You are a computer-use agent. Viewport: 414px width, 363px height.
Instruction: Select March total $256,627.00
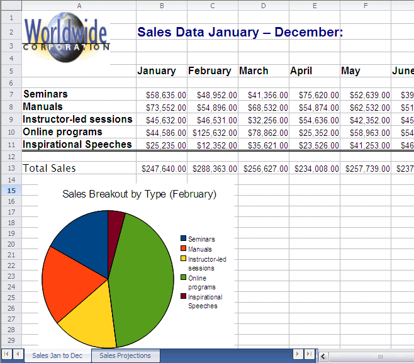[264, 169]
